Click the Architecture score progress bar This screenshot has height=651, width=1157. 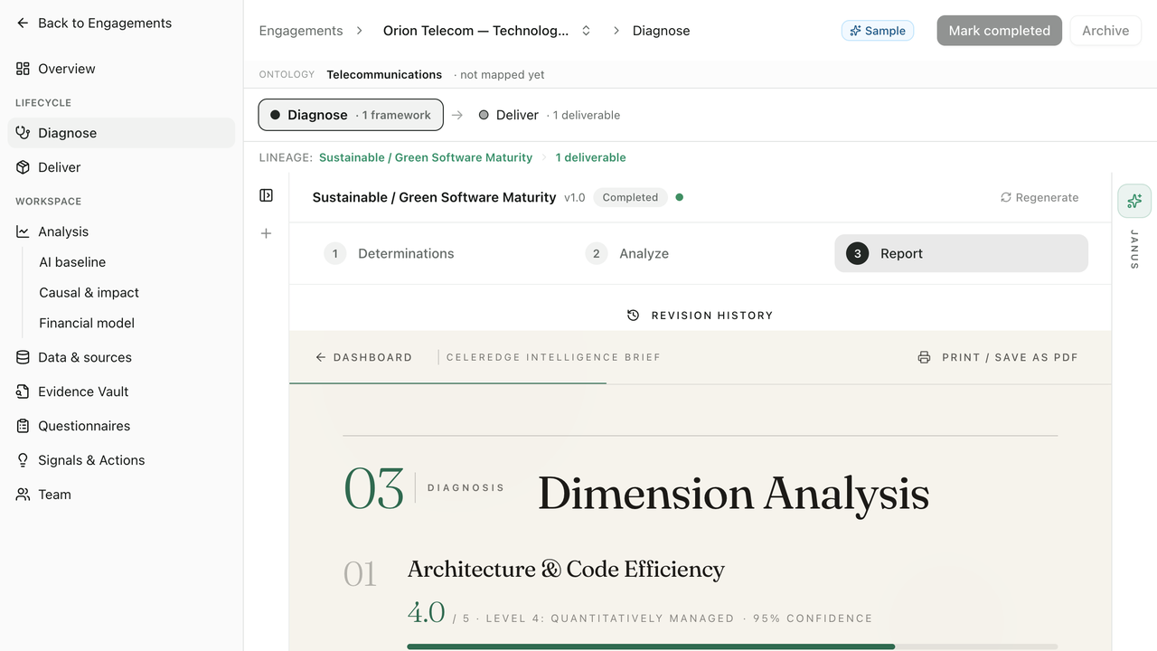tap(732, 646)
